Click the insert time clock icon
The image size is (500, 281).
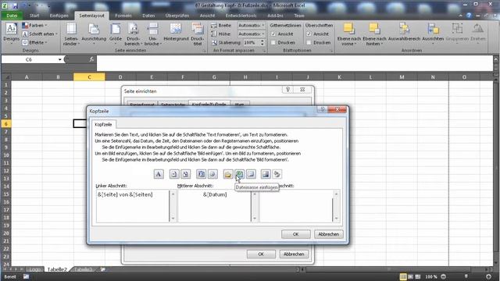212,174
